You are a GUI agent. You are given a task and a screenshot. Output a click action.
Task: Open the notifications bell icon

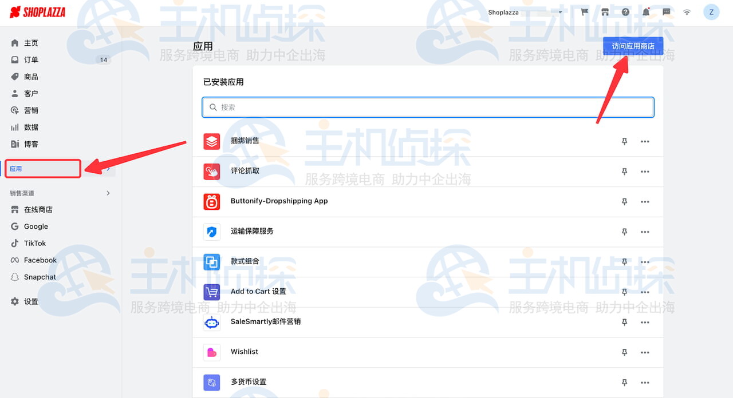pos(646,11)
